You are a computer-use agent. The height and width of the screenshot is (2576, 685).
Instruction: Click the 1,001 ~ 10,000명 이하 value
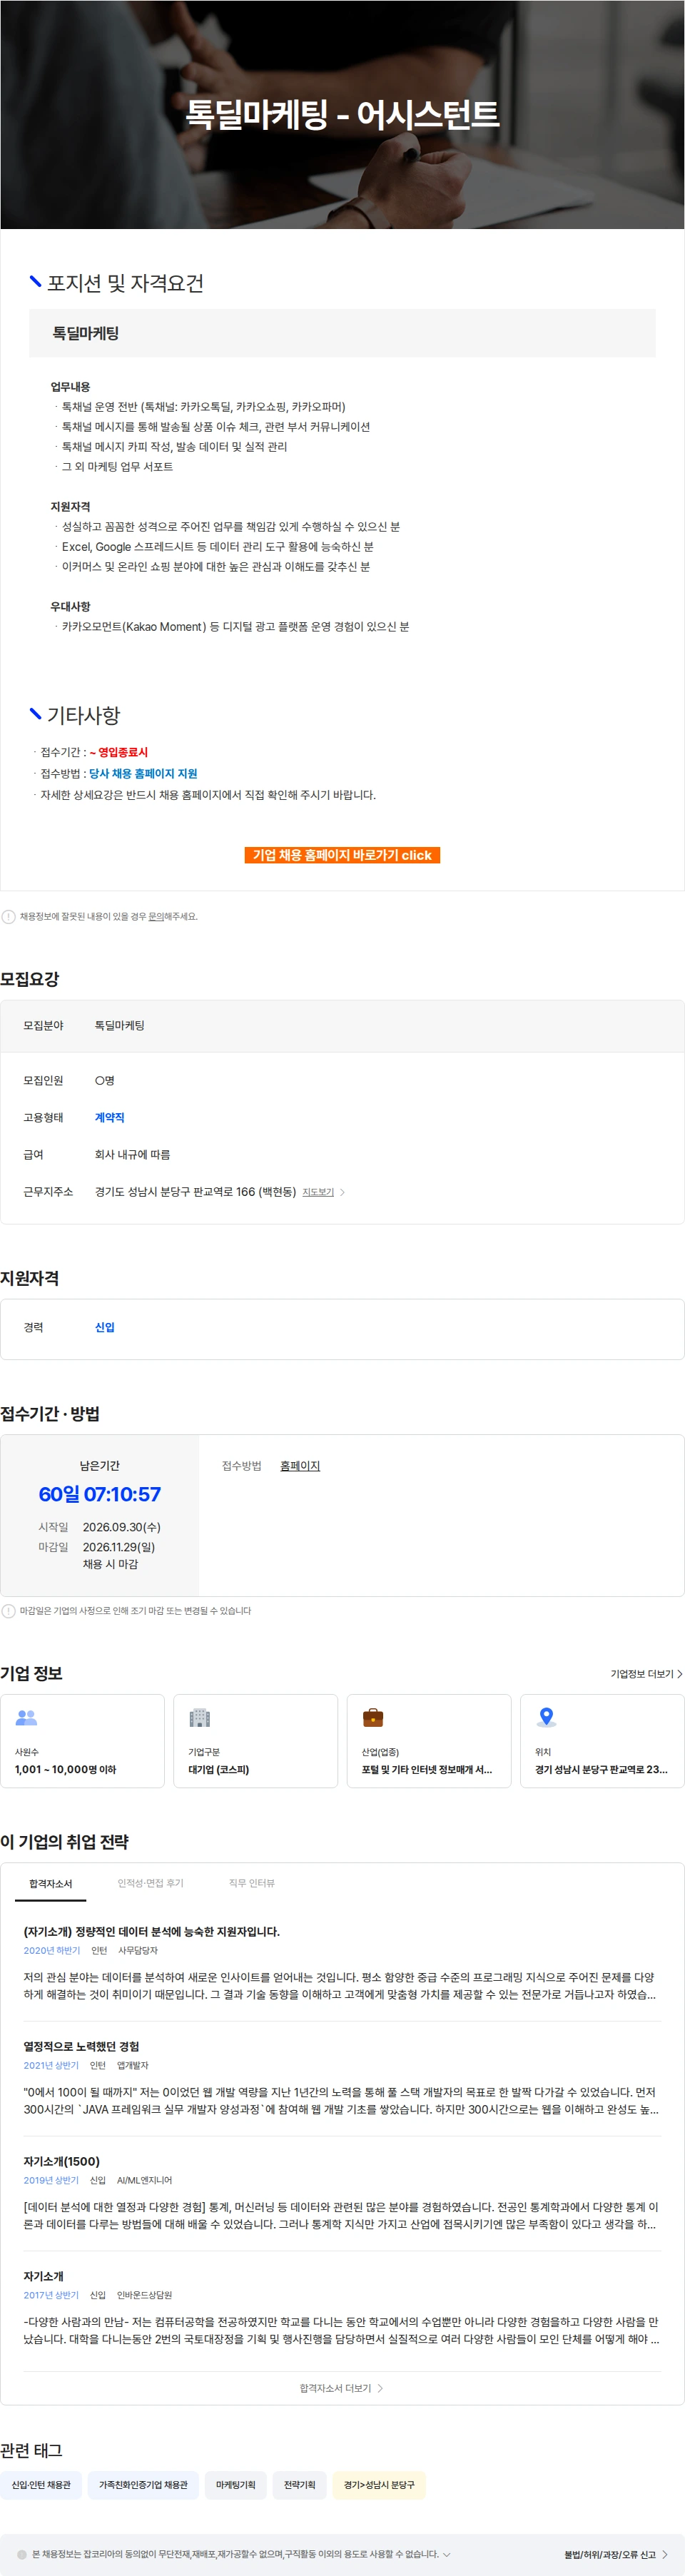[65, 1769]
